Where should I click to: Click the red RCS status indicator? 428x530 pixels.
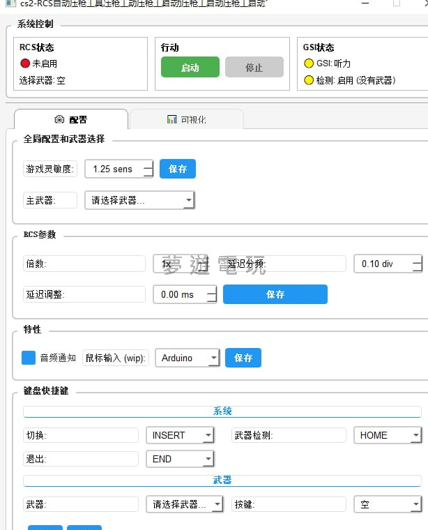click(25, 63)
